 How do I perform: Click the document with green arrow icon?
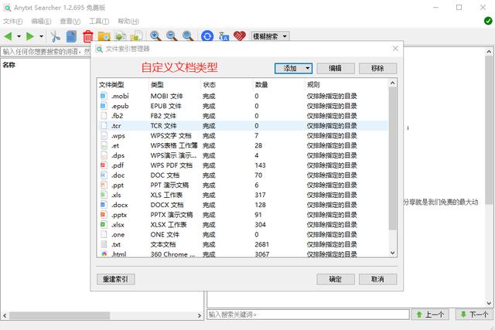tap(121, 36)
